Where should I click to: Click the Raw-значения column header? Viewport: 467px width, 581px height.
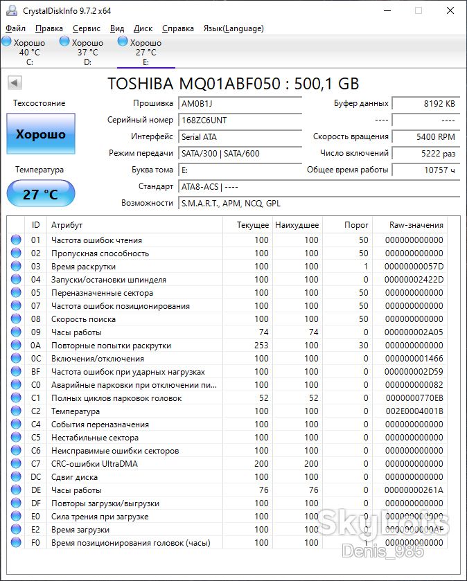409,225
